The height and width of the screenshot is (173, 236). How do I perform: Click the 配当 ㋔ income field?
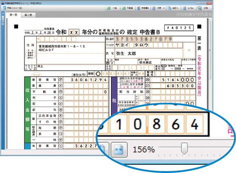pos(86,104)
